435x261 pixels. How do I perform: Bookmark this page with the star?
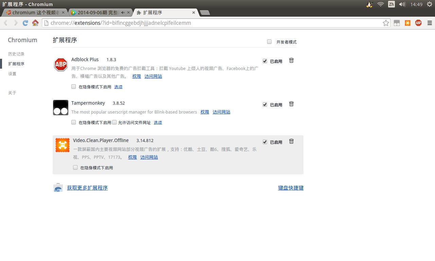[x=386, y=23]
